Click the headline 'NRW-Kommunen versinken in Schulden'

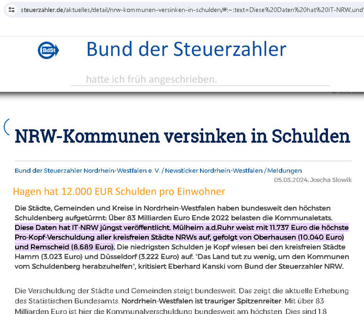(x=182, y=136)
